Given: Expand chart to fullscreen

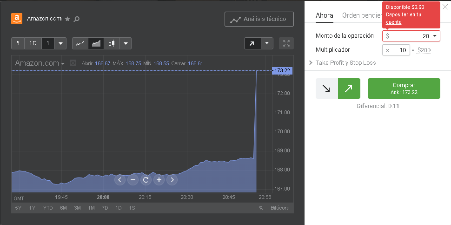Looking at the screenshot, I should pos(286,43).
